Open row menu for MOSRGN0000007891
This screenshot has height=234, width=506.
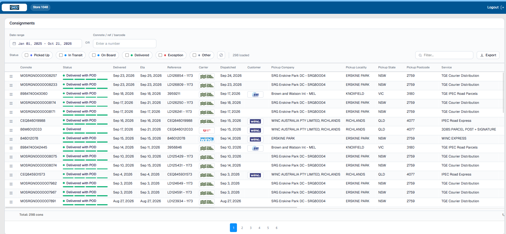point(11,202)
